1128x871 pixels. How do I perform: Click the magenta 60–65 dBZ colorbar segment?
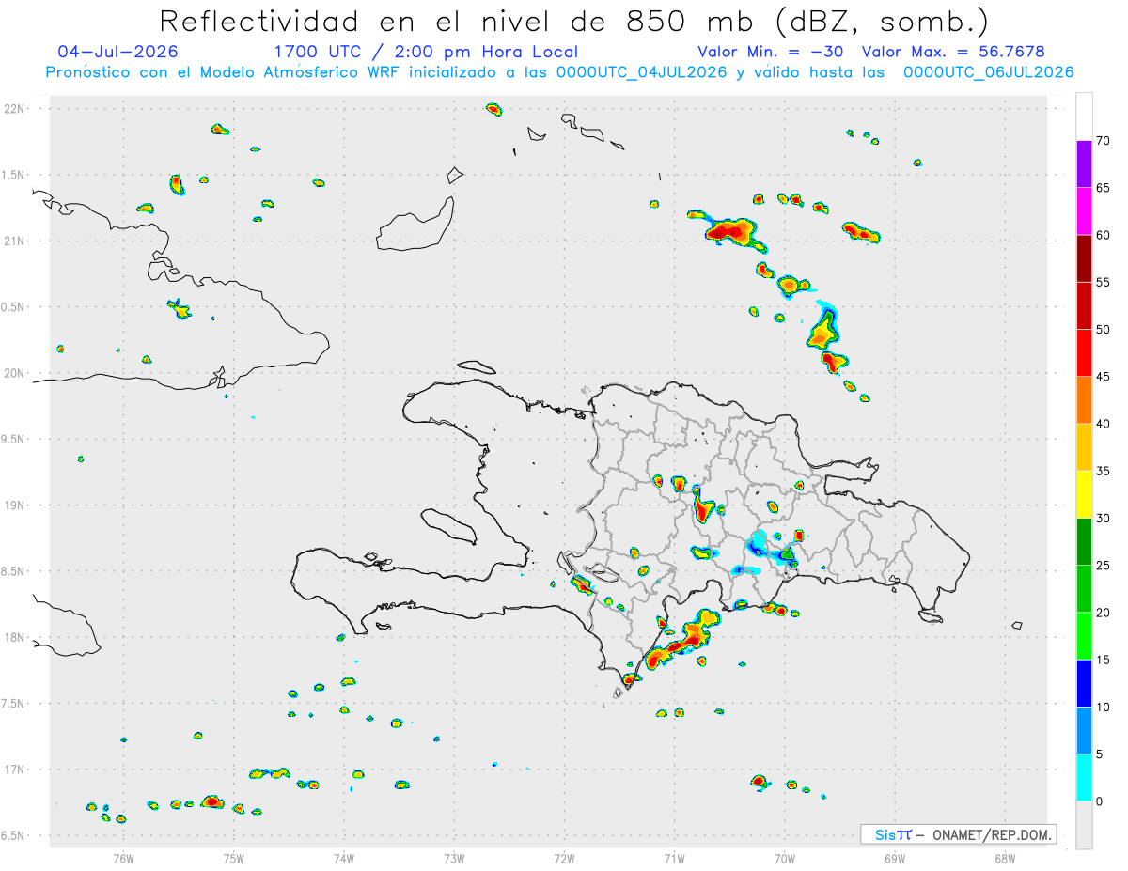point(1084,211)
